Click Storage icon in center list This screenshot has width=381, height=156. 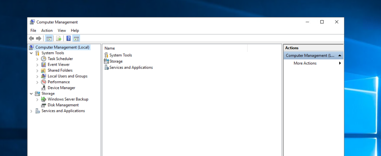point(106,61)
